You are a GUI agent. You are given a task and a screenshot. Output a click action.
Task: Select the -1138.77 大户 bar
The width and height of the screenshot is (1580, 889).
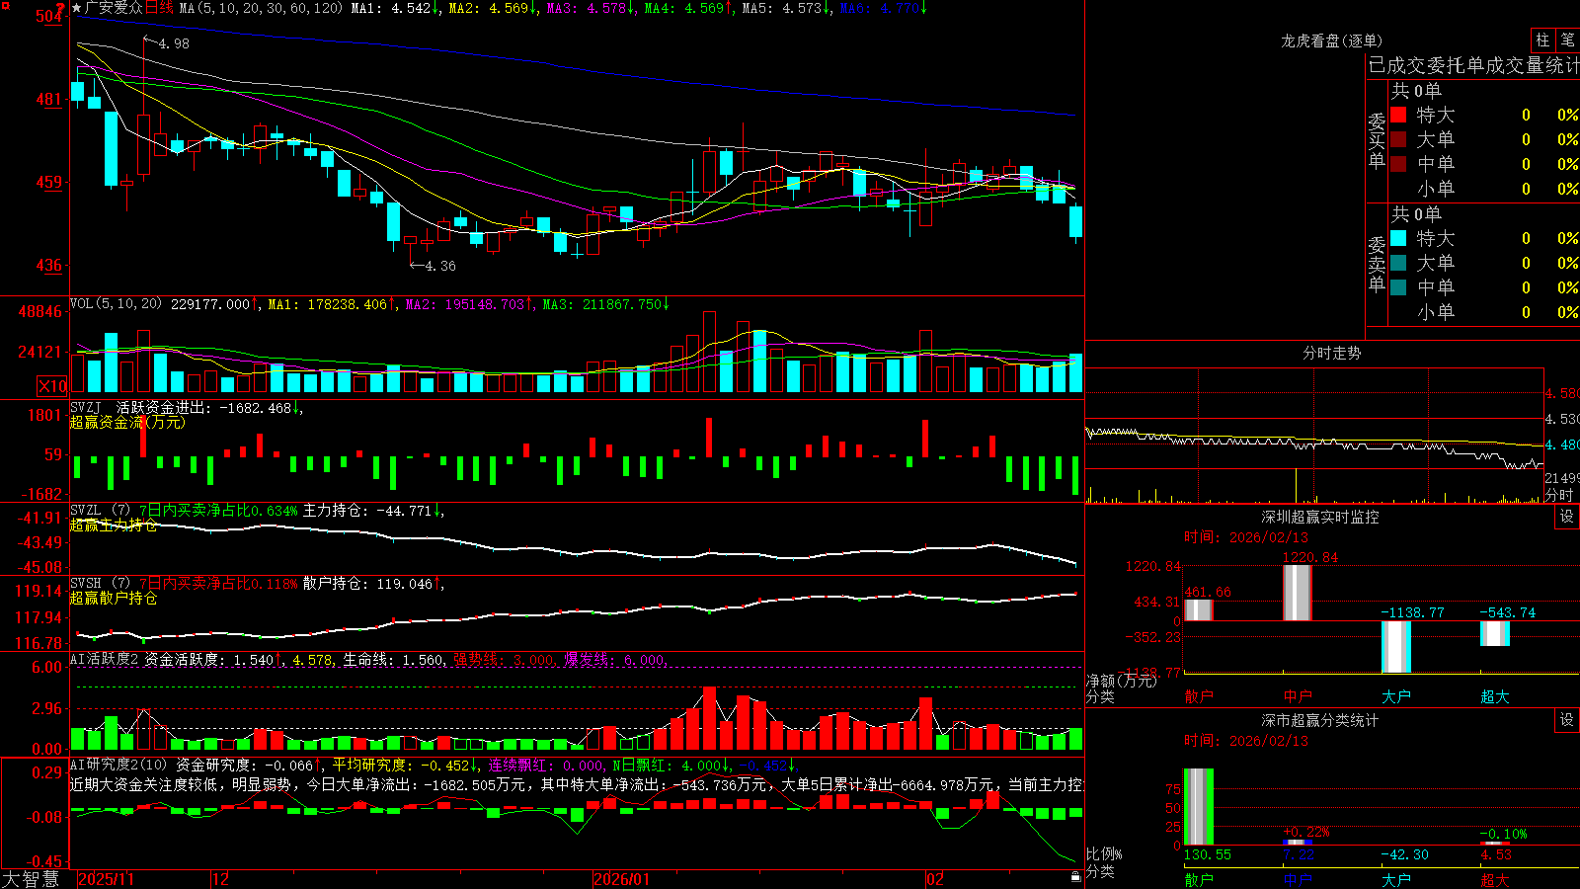[1396, 647]
